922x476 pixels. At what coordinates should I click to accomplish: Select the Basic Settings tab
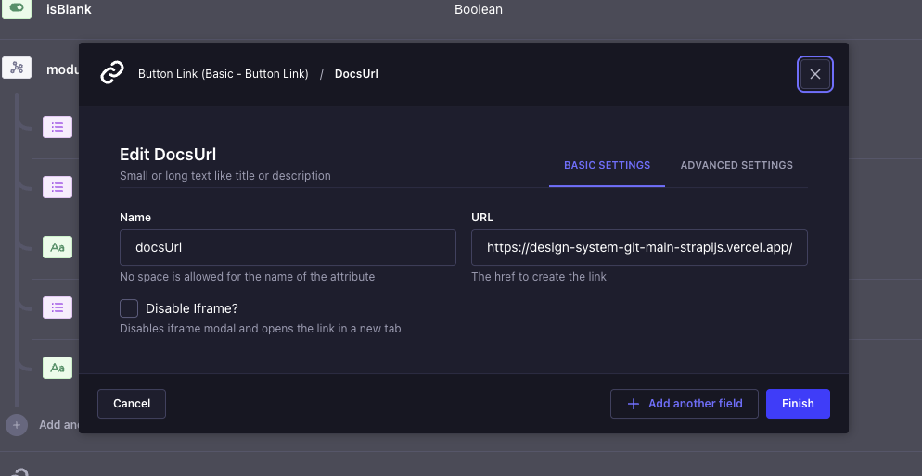pyautogui.click(x=607, y=165)
